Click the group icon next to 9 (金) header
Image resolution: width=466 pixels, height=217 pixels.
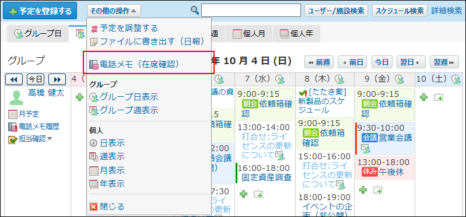click(400, 79)
